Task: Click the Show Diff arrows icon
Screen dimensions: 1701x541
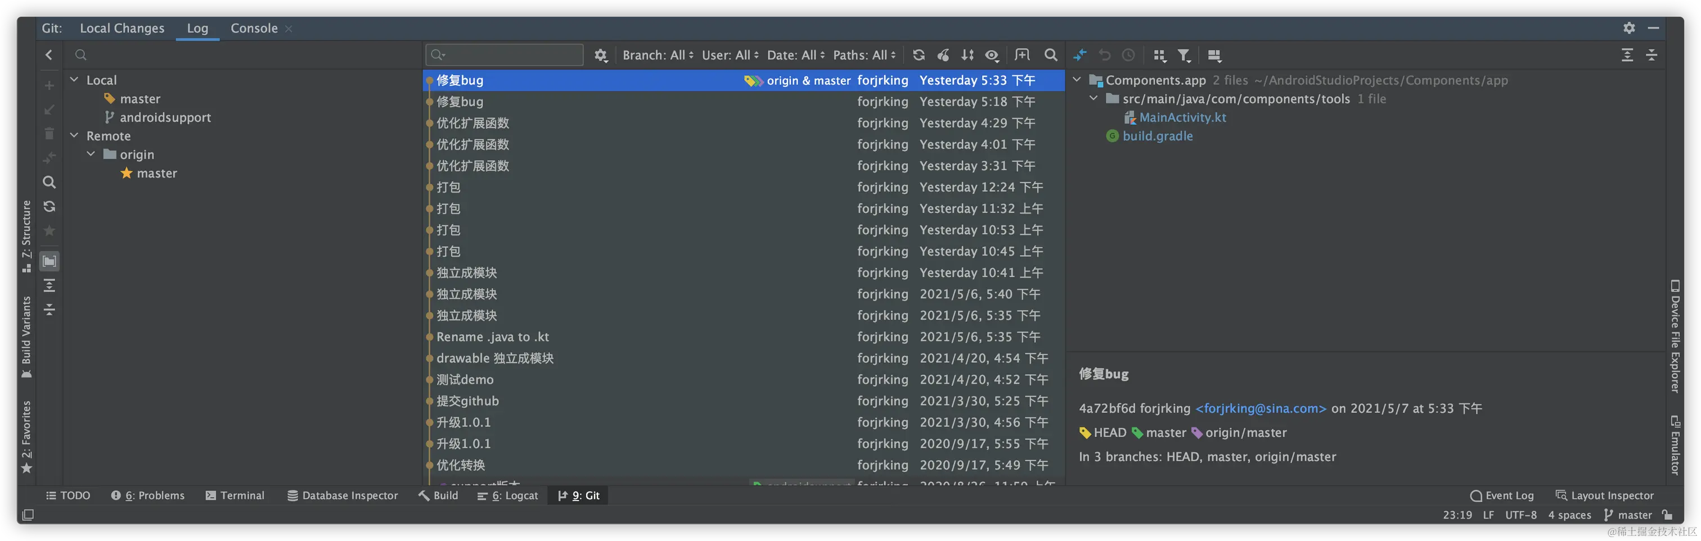Action: (1081, 56)
